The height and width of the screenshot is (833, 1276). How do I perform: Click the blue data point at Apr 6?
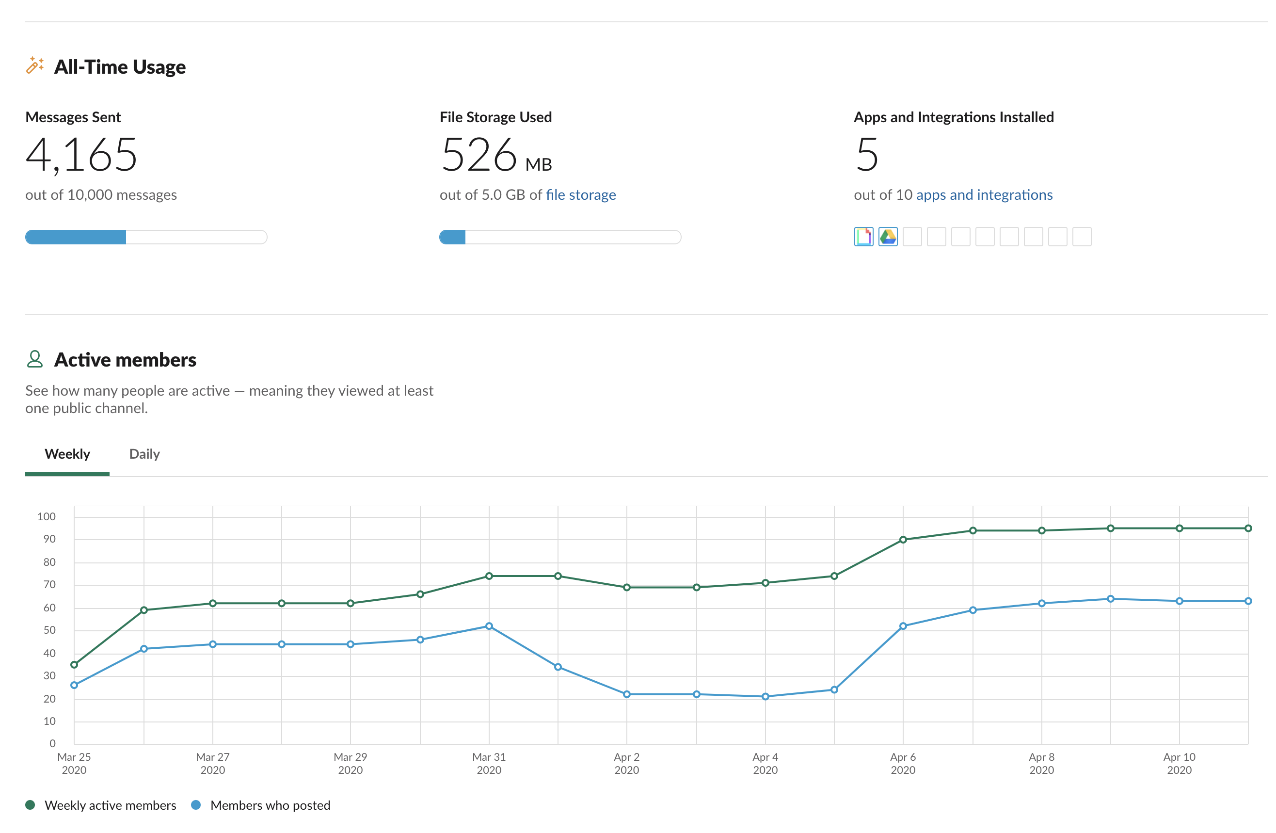[x=903, y=626]
